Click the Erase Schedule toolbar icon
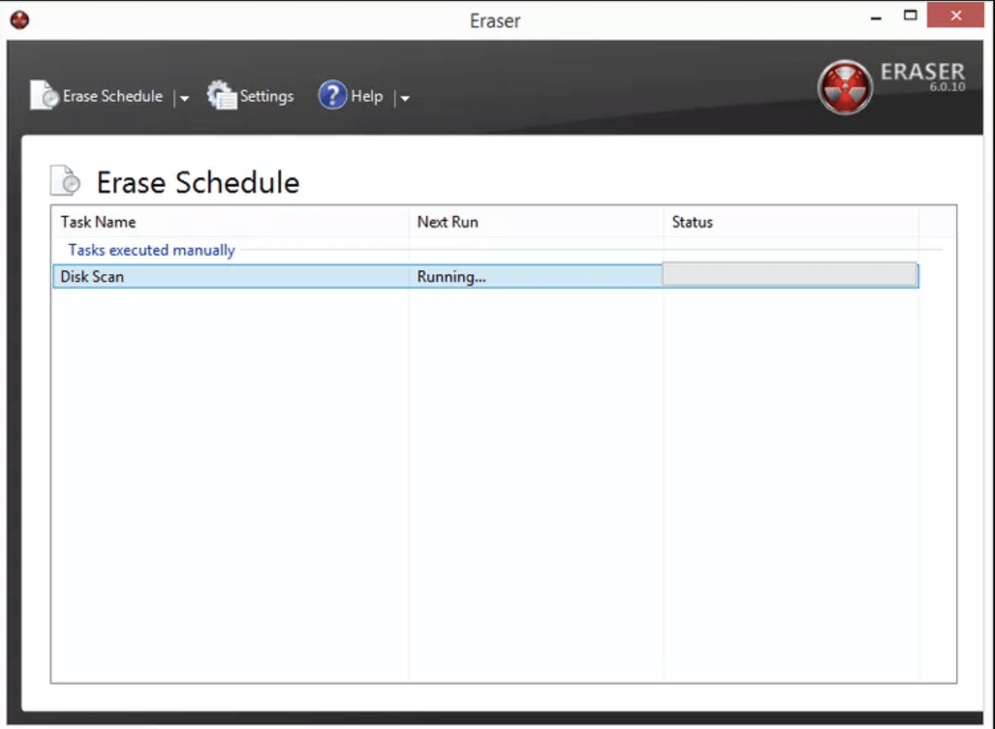995x729 pixels. (45, 96)
